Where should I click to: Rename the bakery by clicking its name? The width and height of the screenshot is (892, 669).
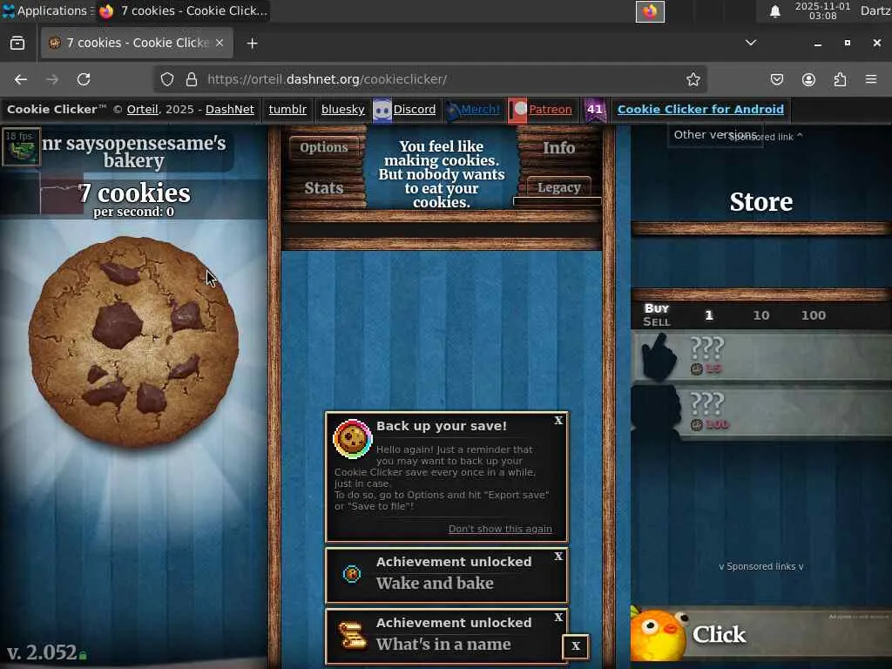click(x=133, y=152)
